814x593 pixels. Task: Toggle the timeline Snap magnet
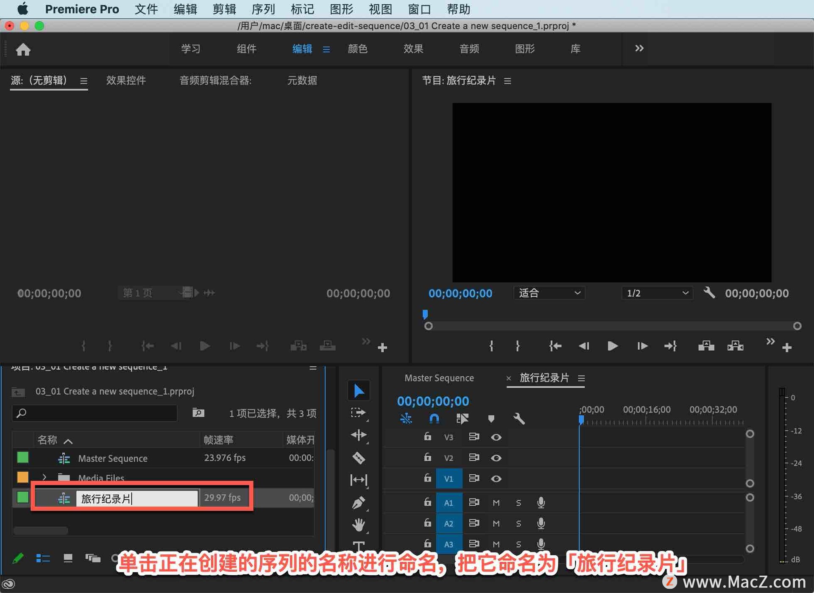[434, 419]
